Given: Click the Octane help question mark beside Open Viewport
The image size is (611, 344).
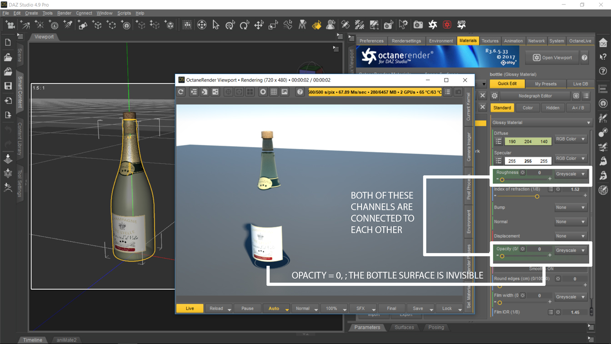Looking at the screenshot, I should [585, 58].
